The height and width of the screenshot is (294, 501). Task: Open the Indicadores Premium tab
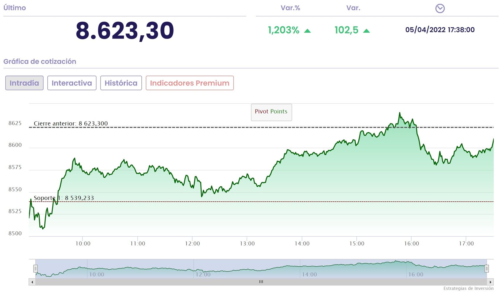point(190,83)
